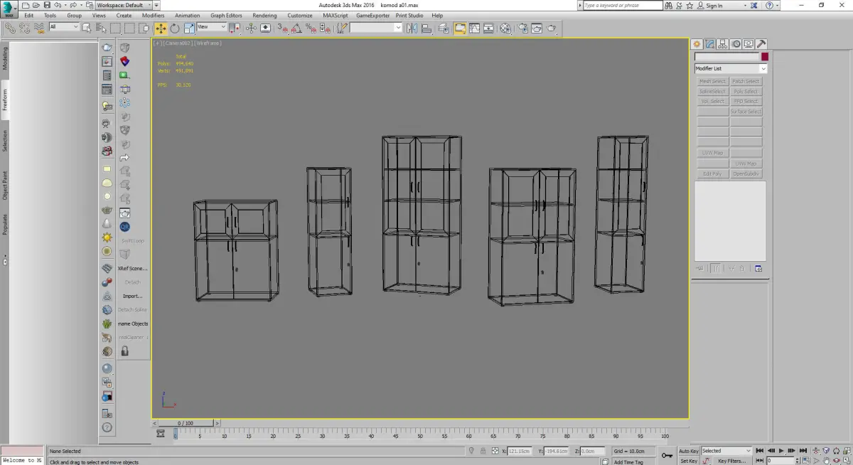This screenshot has height=465, width=853.
Task: Open Select by Name dialog
Action: pyautogui.click(x=101, y=28)
